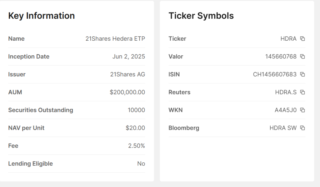This screenshot has height=187, width=320.
Task: Copy the Valor number 145660768
Action: coord(302,57)
